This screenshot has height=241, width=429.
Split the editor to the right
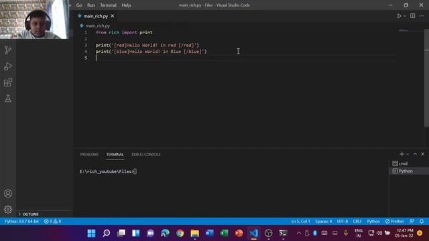[x=413, y=16]
